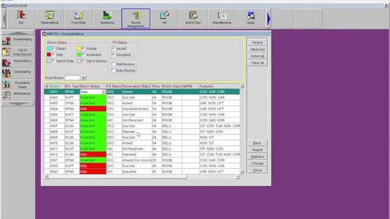390x219 pixels.
Task: Open the End Of Day icon
Action: coord(193,18)
